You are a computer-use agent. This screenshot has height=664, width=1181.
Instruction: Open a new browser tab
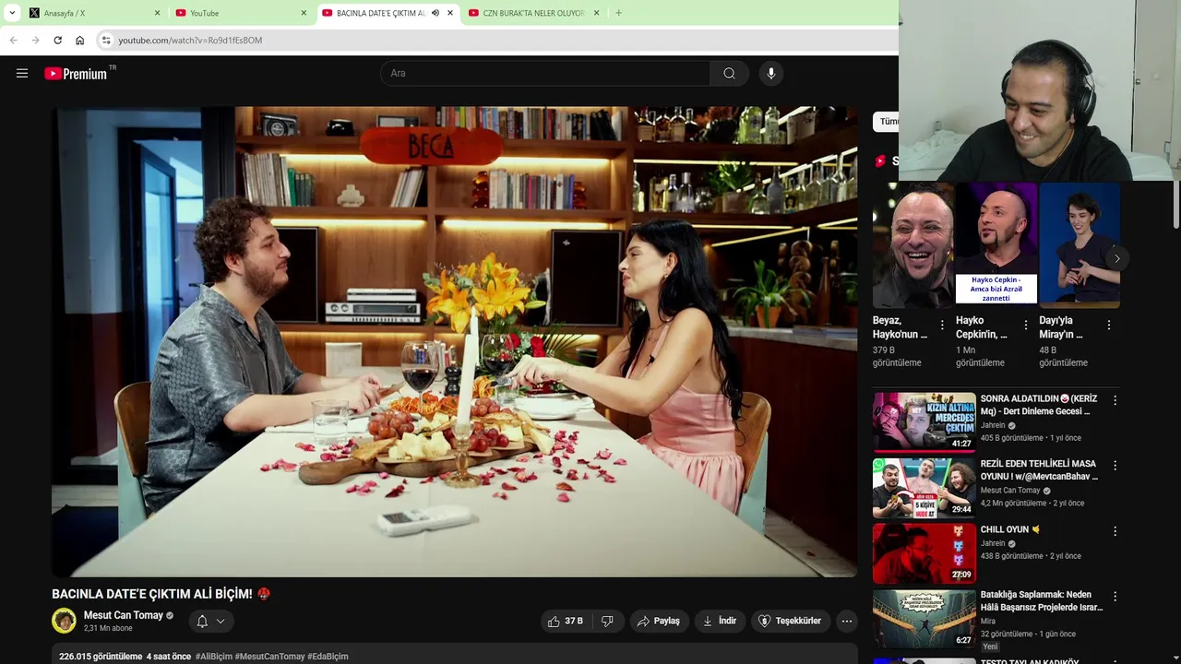[x=618, y=13]
